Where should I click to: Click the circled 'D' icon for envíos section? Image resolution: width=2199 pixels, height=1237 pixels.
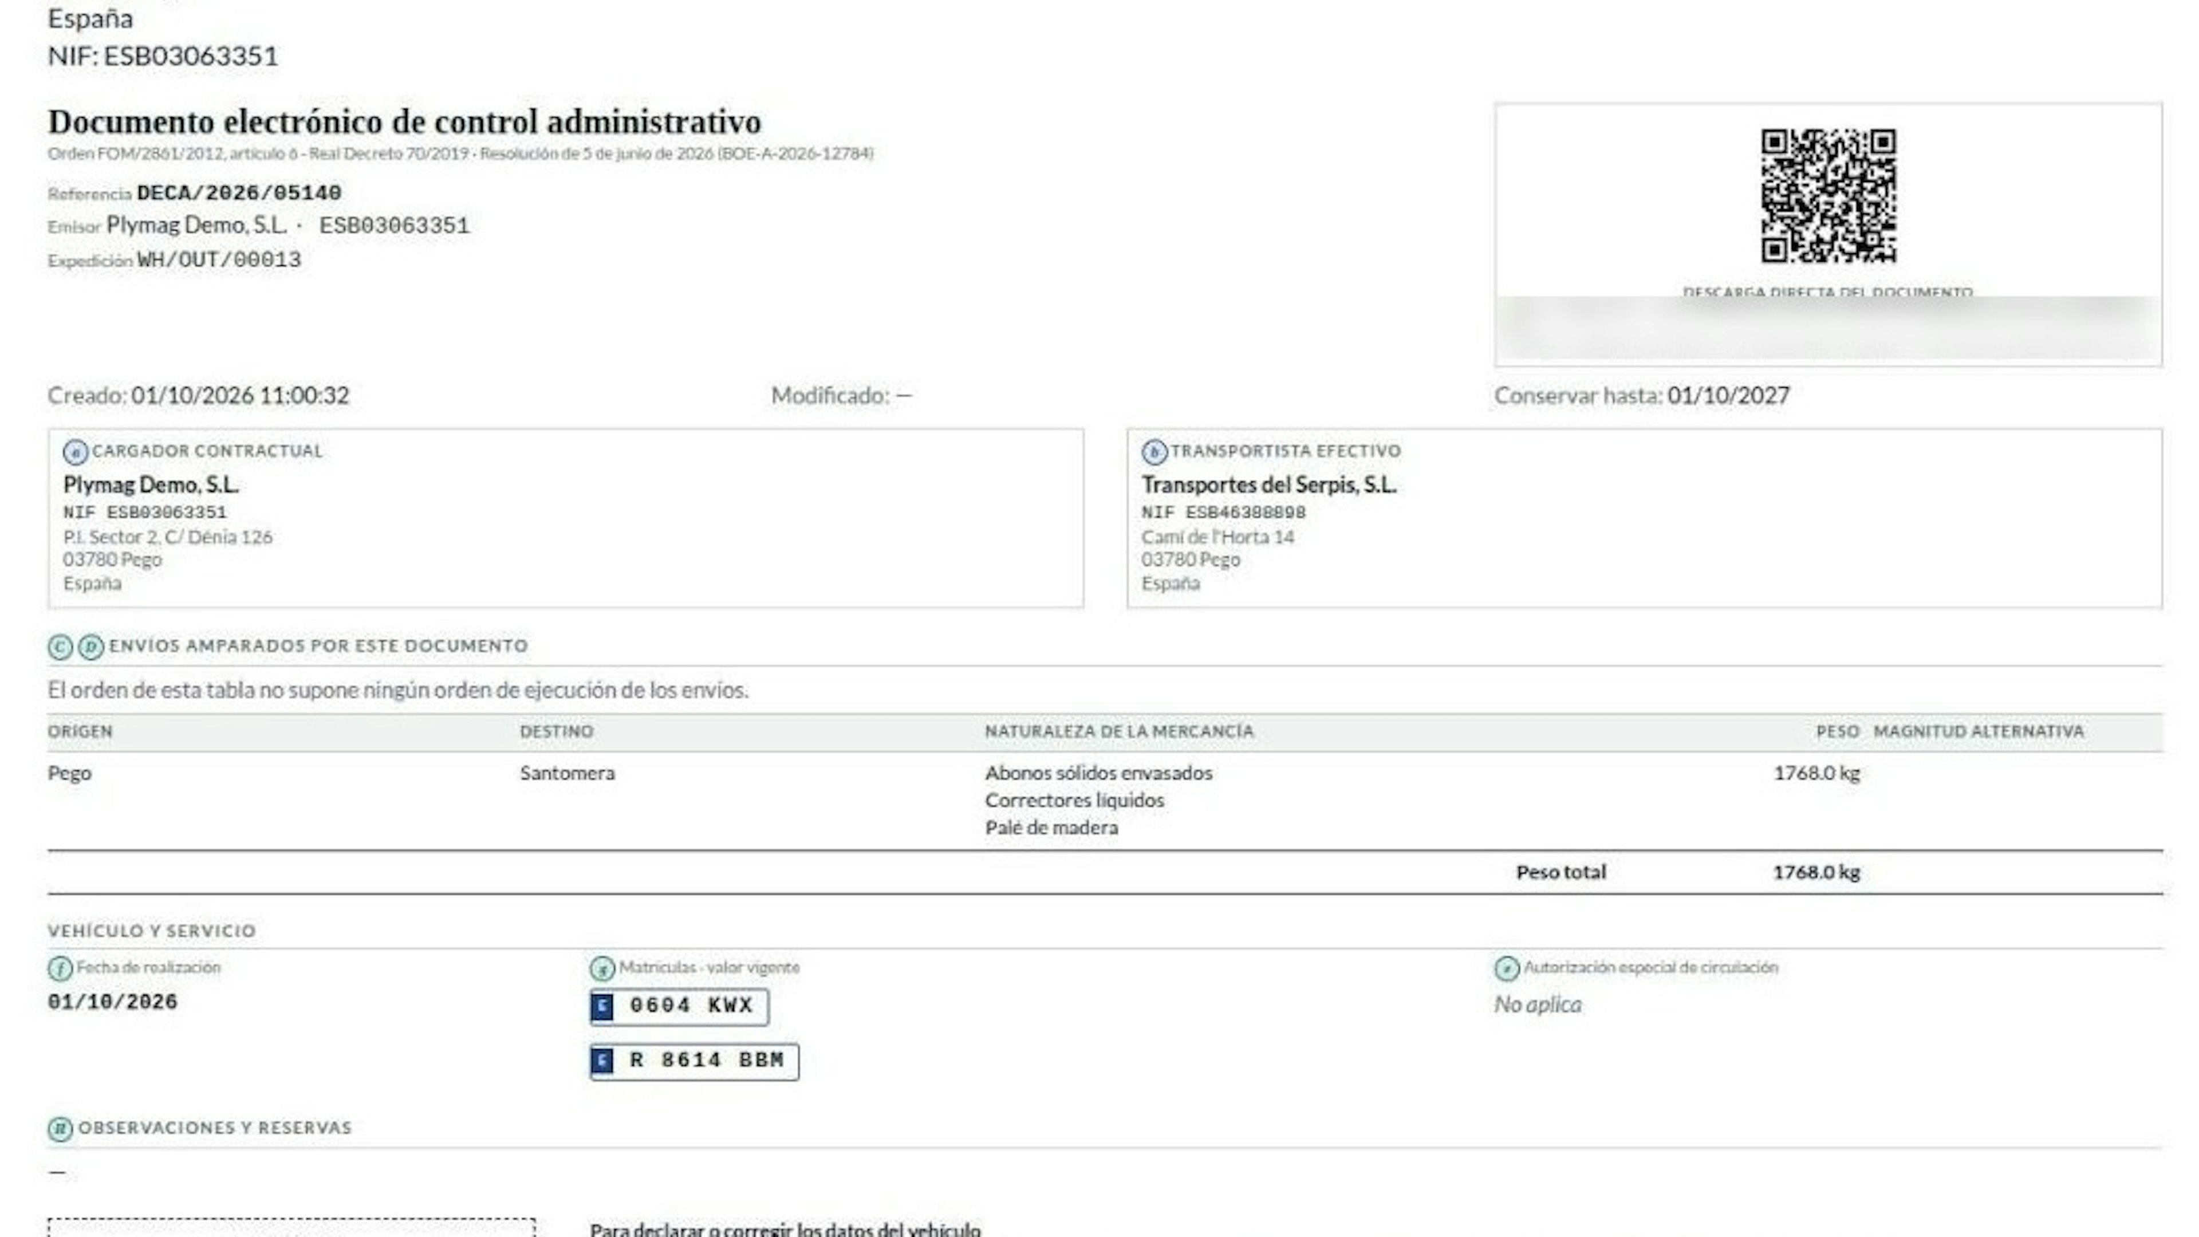coord(90,647)
